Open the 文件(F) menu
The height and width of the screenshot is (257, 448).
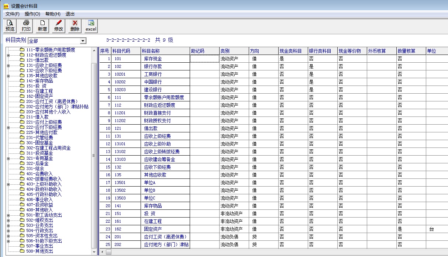(x=12, y=14)
